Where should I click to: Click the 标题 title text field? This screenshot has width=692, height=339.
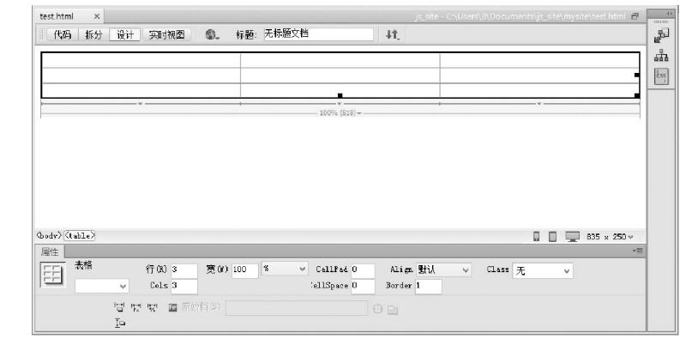coord(318,34)
